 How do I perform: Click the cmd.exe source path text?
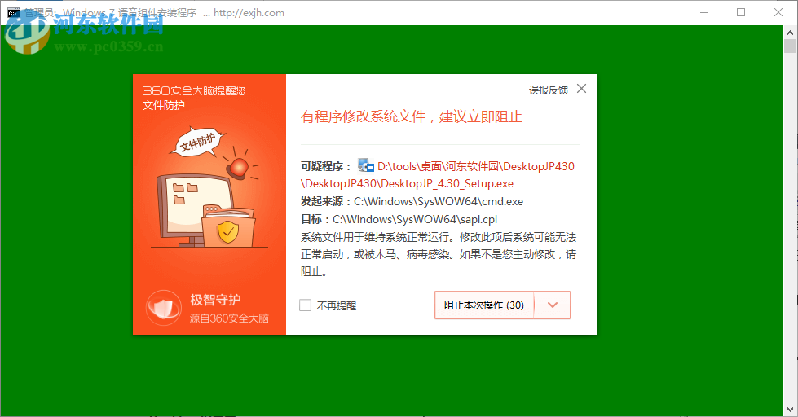point(439,201)
